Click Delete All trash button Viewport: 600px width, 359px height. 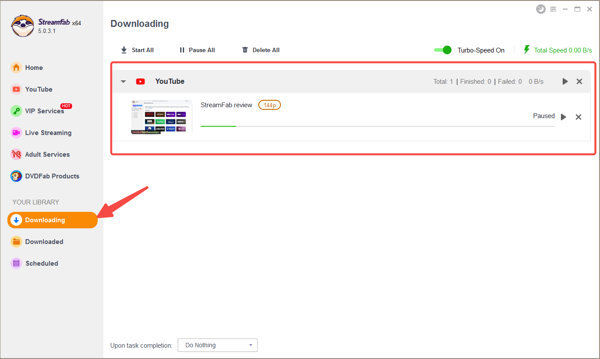pos(260,50)
